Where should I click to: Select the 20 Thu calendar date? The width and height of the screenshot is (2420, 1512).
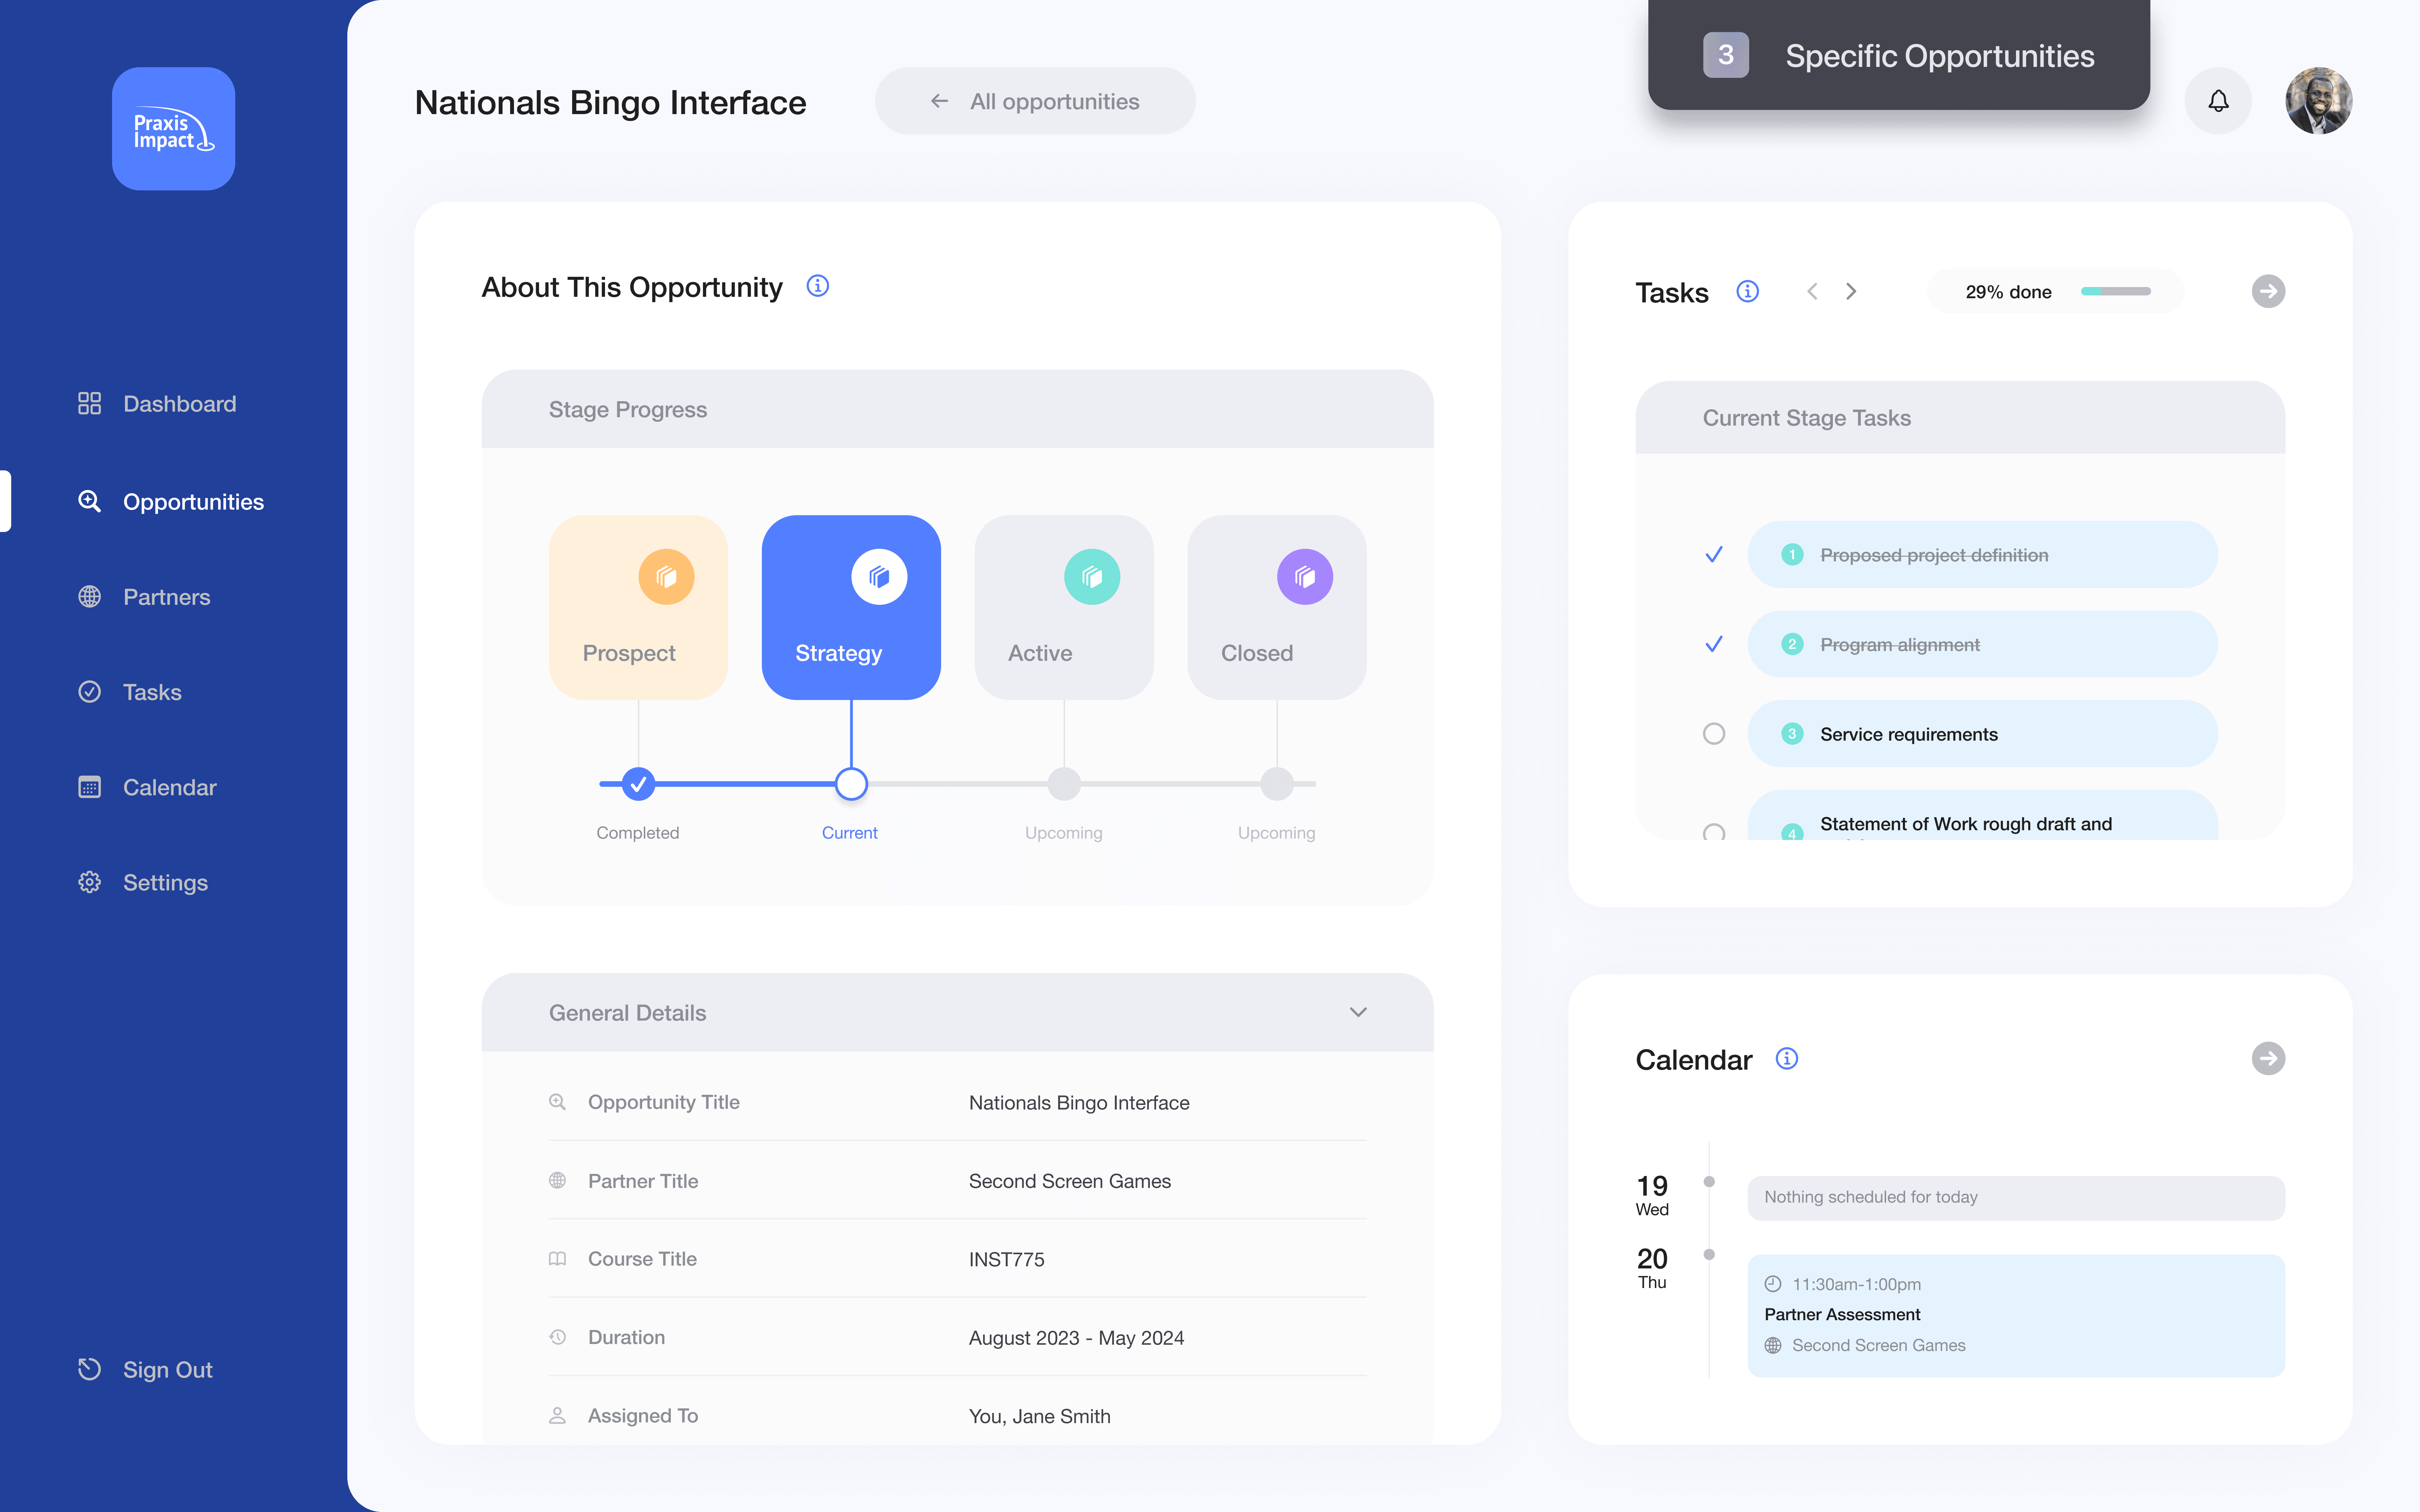[1652, 1268]
